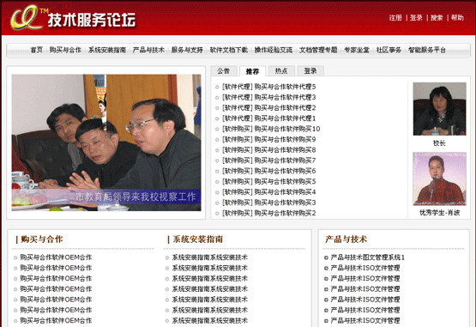Switch to the 公告 tab
Screen dimensions: 476x327
point(224,71)
